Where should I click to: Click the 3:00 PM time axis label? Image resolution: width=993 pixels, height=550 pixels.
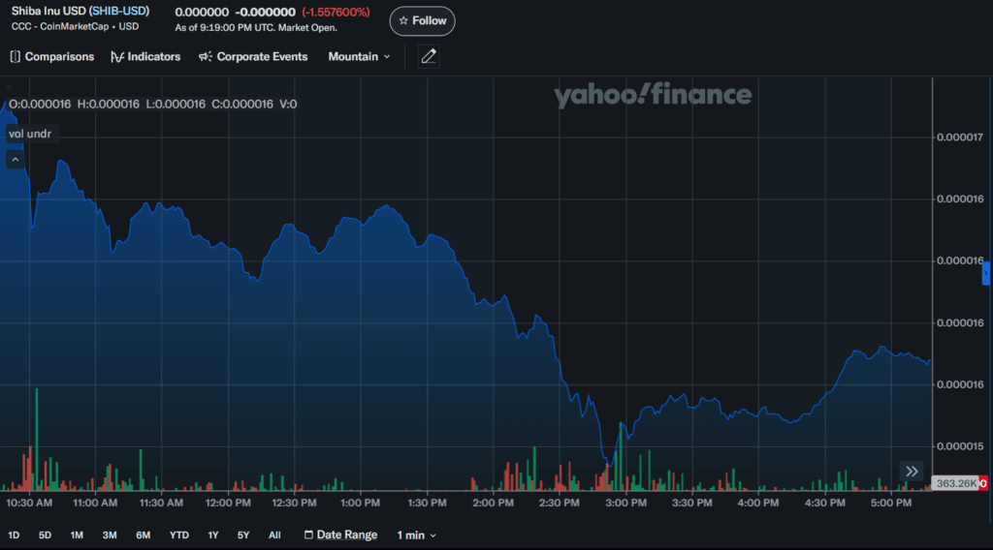pyautogui.click(x=625, y=503)
